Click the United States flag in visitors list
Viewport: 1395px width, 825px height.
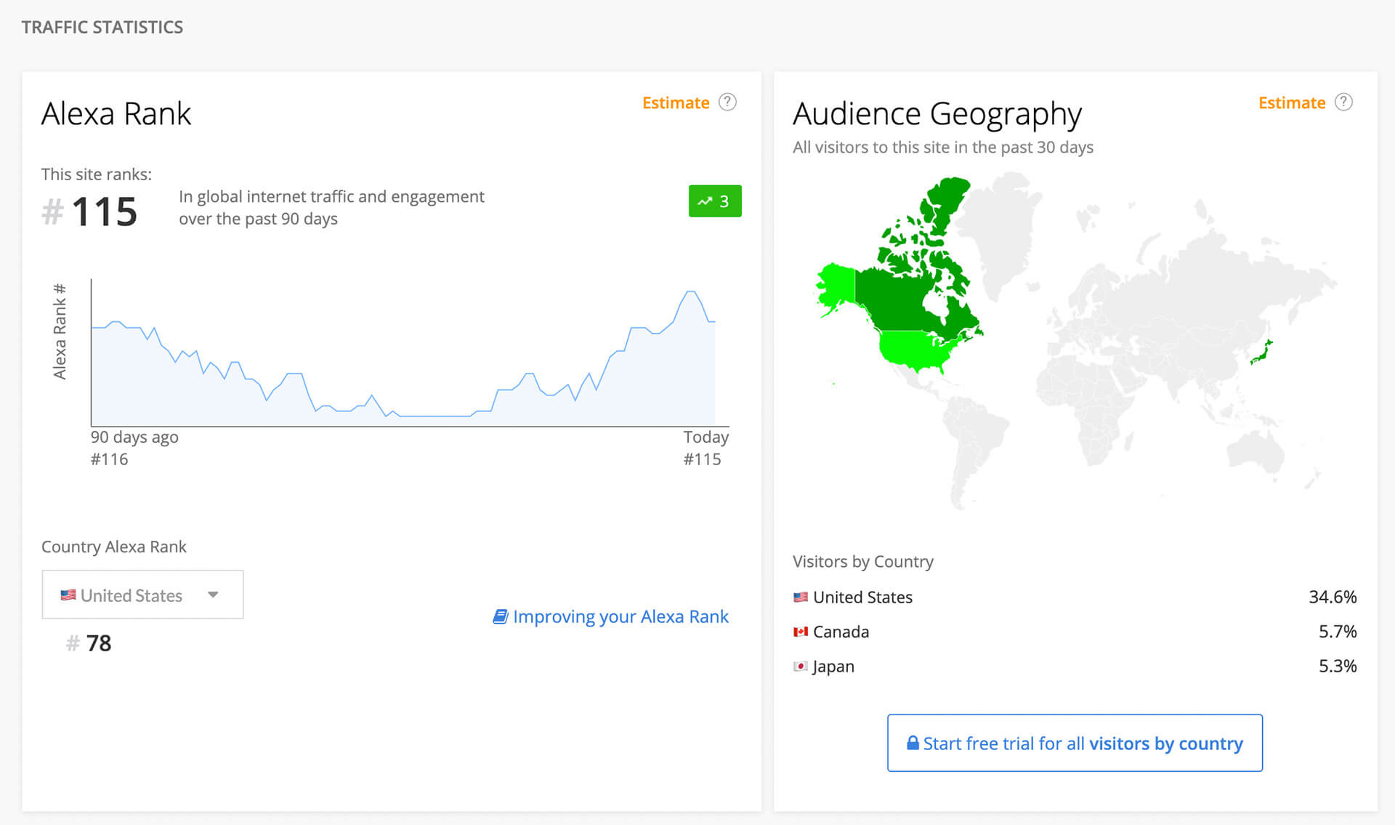coord(801,597)
